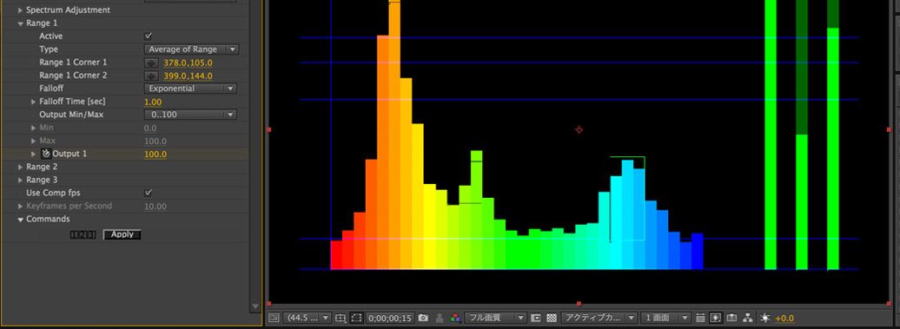This screenshot has width=900, height=329.
Task: Click the 1|2|3 range selector in Commands
Action: (x=83, y=234)
